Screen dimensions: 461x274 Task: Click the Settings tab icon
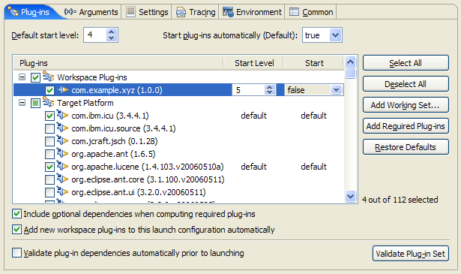[130, 12]
